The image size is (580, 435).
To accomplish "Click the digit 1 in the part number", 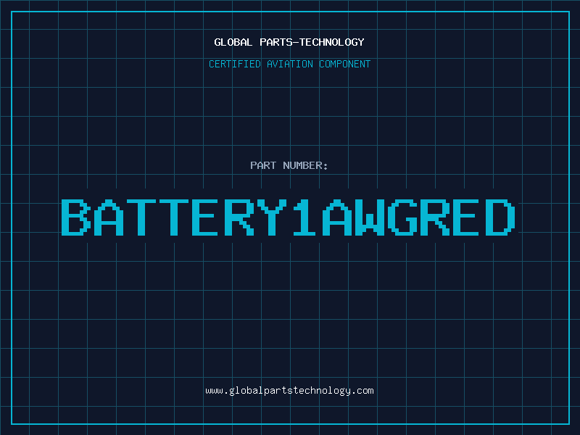I will click(x=304, y=217).
